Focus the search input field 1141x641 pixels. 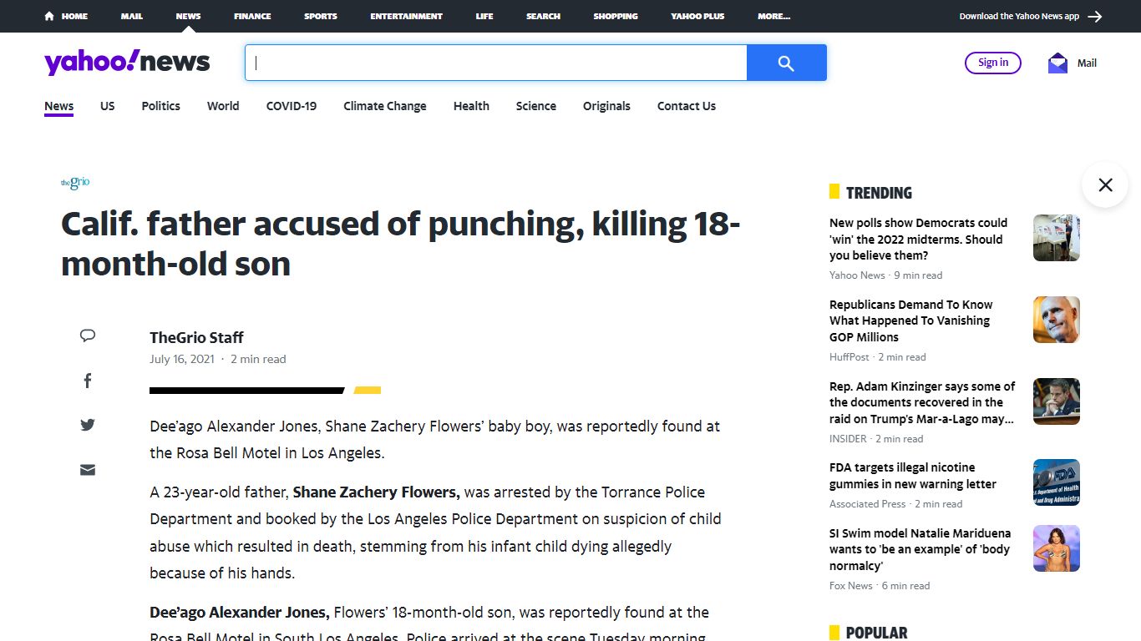pos(495,63)
